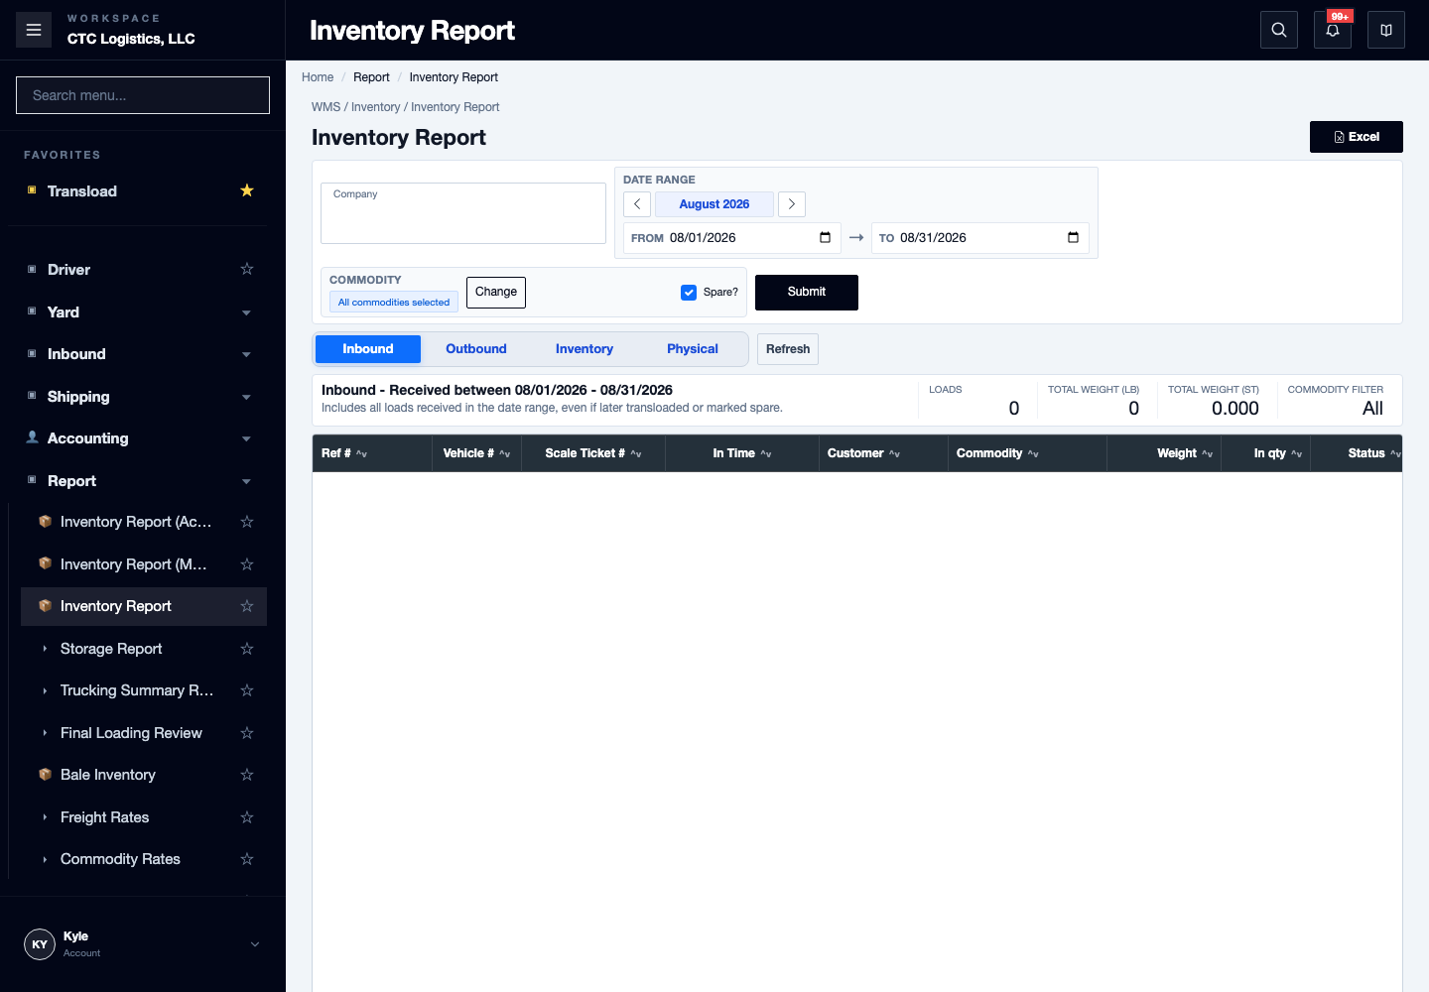Open Kyle account dropdown chevron
The height and width of the screenshot is (992, 1429).
pyautogui.click(x=255, y=944)
